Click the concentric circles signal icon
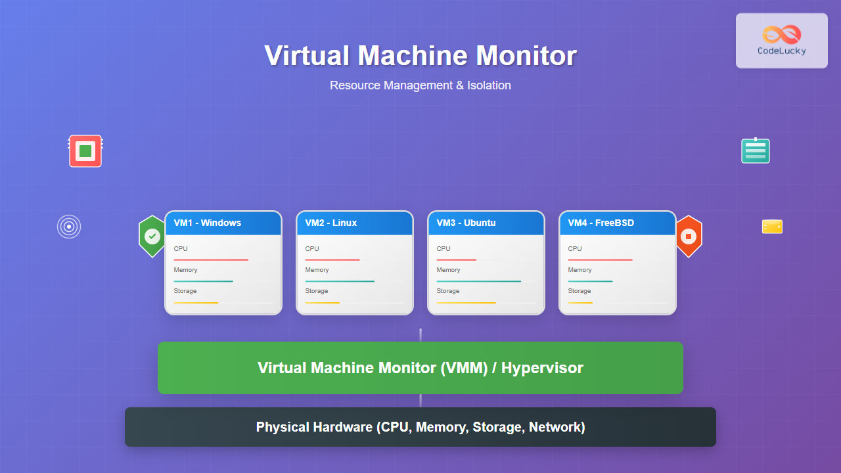Image resolution: width=841 pixels, height=473 pixels. pos(69,227)
